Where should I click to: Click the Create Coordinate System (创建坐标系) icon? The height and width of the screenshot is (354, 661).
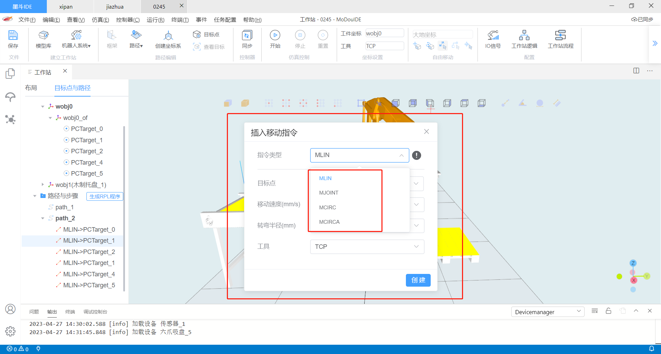click(x=168, y=35)
